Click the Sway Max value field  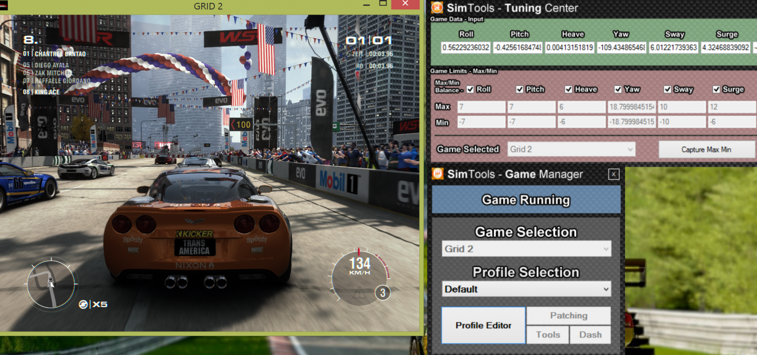tap(682, 107)
